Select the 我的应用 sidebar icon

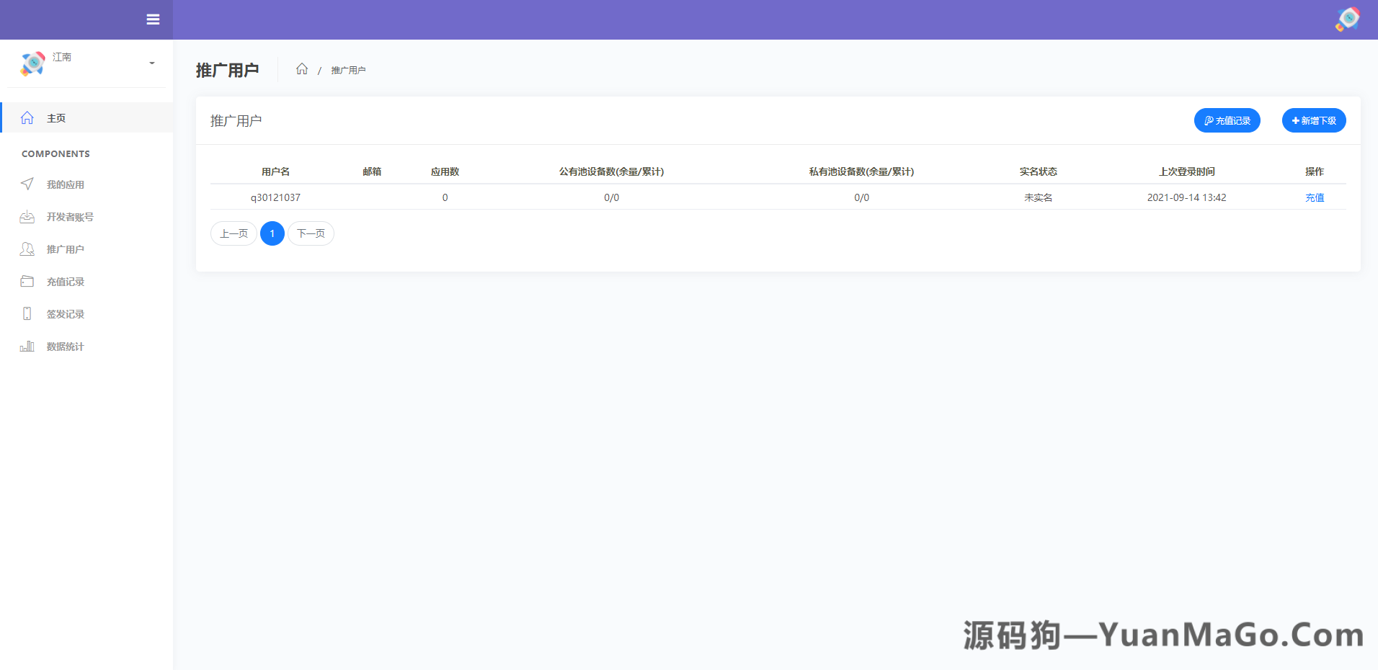point(27,184)
